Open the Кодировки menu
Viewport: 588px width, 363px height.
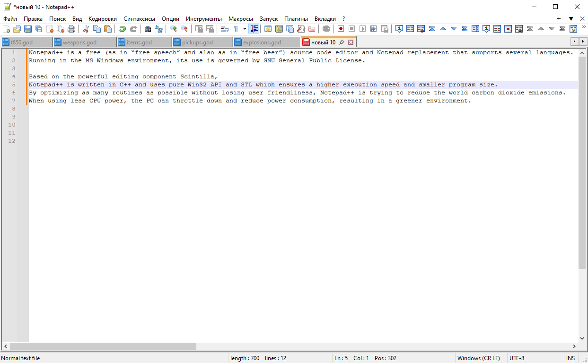click(103, 19)
